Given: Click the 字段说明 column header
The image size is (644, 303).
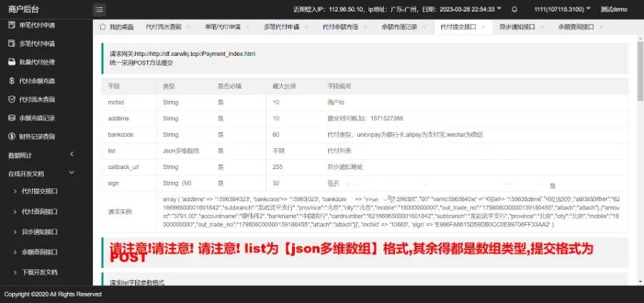Looking at the screenshot, I should (x=339, y=87).
